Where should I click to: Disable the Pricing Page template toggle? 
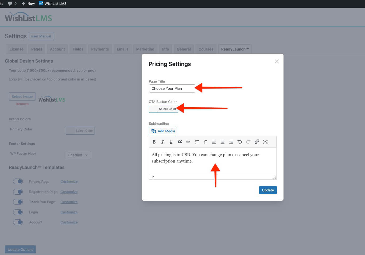click(x=18, y=181)
